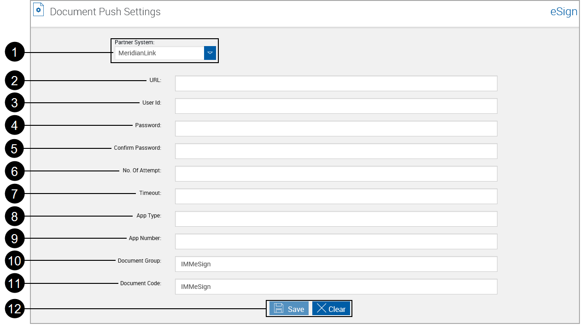Screen dimensions: 585x329
Task: Click the App Type field
Action: pyautogui.click(x=336, y=218)
